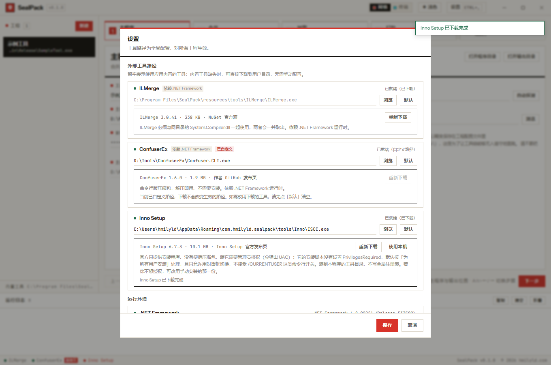This screenshot has width=551, height=365.
Task: Click 重新下载 for ILMerge 3.0.41
Action: tap(398, 117)
